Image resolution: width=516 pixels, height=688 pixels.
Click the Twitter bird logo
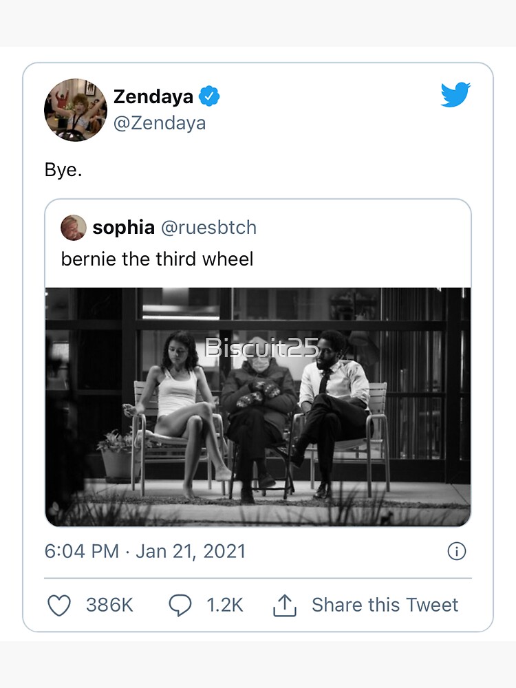pos(455,96)
